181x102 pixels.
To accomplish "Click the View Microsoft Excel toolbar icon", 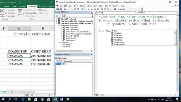I will [57, 9].
